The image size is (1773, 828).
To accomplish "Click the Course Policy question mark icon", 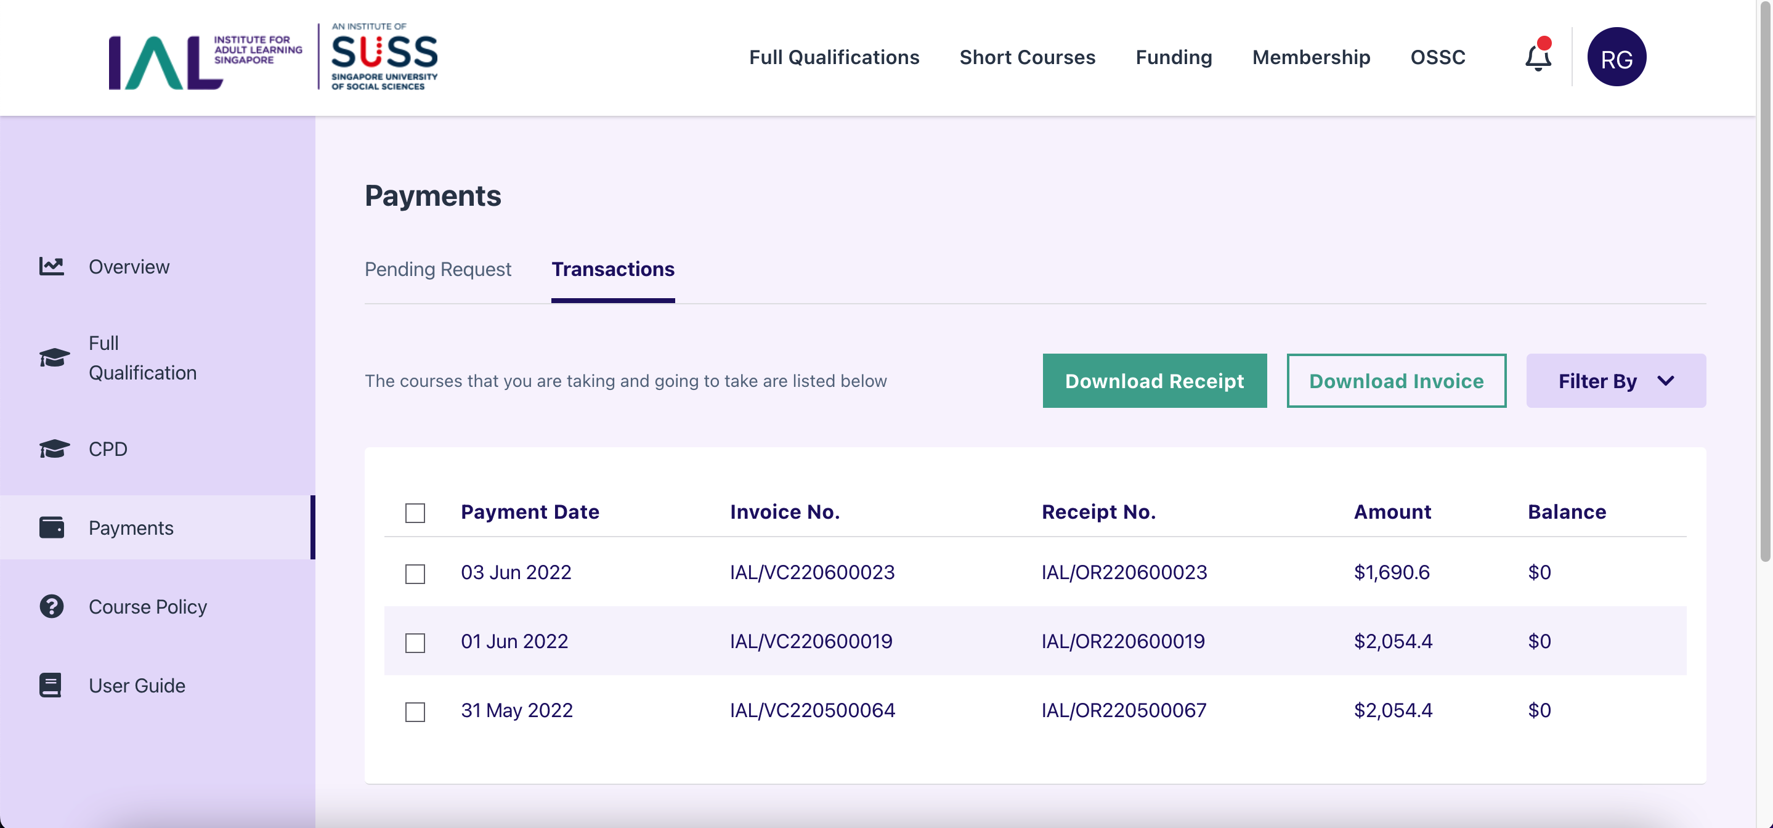I will (52, 606).
